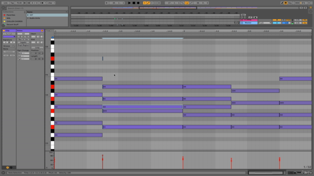The width and height of the screenshot is (314, 176).
Task: Toggle Key Map Mode button
Action: [x=290, y=3]
